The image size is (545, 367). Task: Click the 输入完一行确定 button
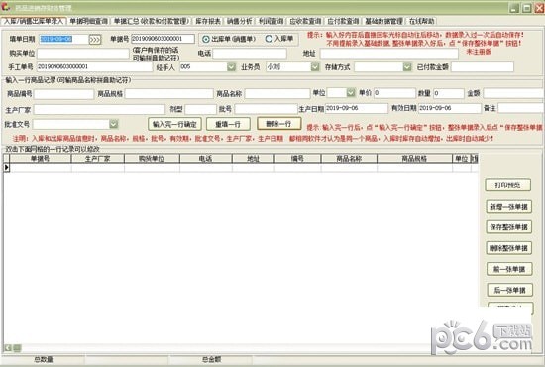pyautogui.click(x=174, y=124)
